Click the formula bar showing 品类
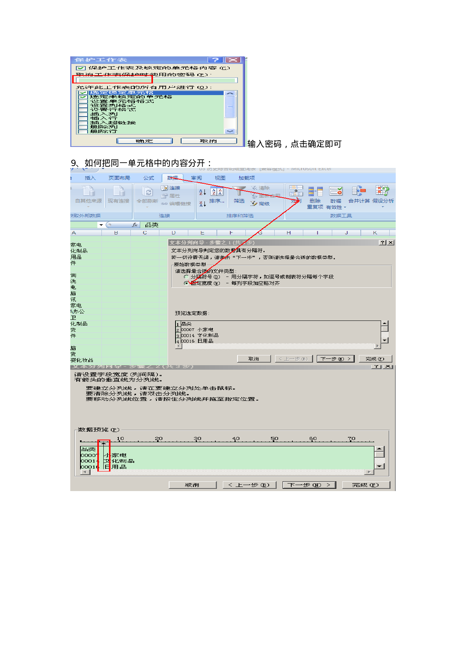 click(268, 225)
